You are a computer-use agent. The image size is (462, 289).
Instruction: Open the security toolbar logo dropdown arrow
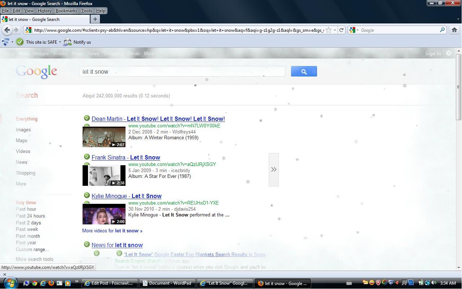pyautogui.click(x=12, y=42)
